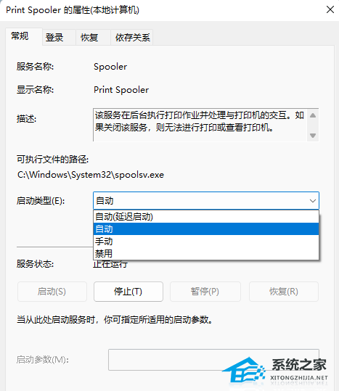Switch to the 依存关系 tab

point(131,38)
